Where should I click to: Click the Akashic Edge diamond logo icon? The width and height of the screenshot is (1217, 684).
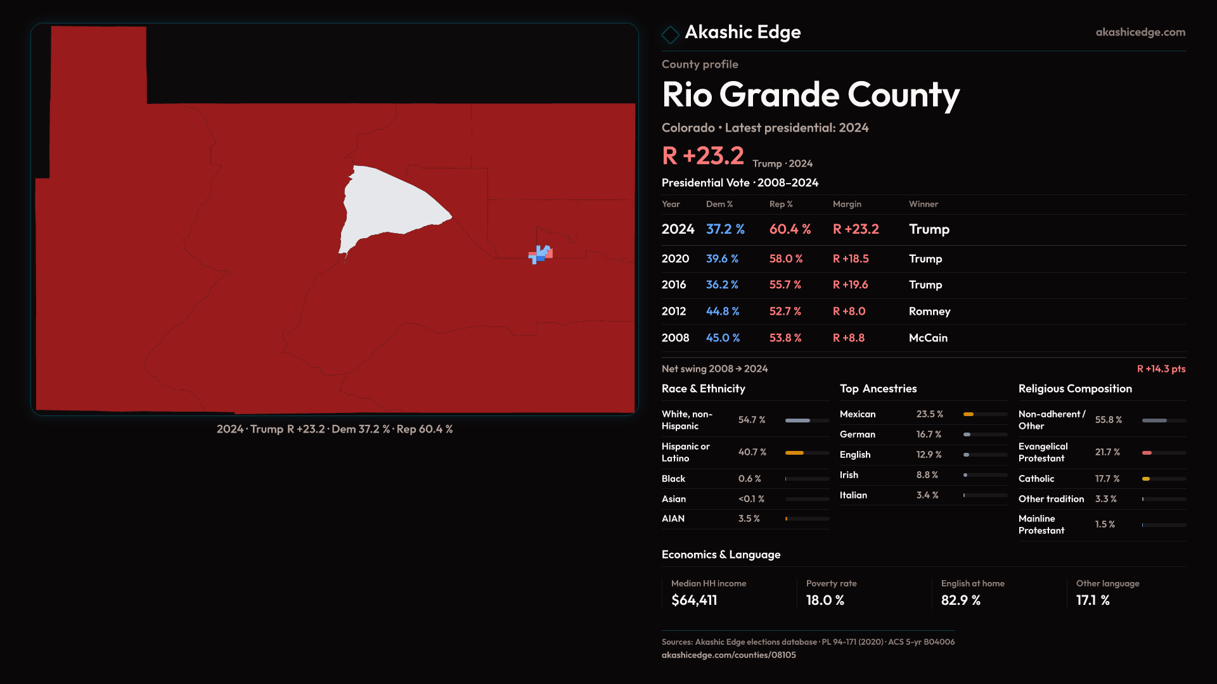click(x=670, y=34)
